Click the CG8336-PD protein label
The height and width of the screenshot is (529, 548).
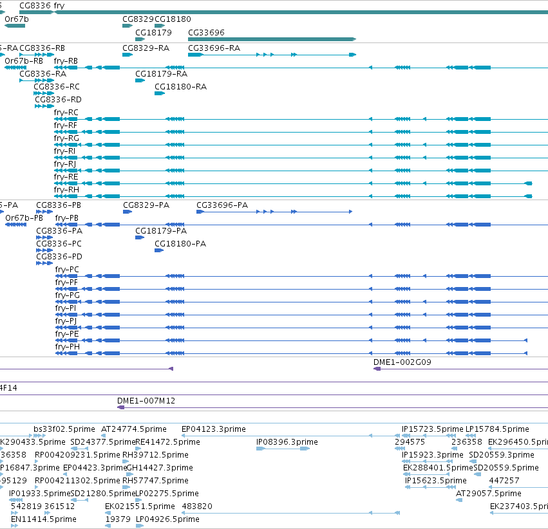click(x=59, y=257)
